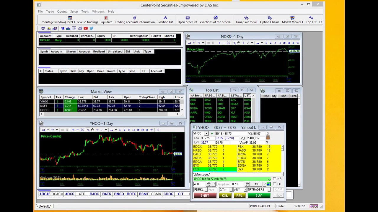Open the line tool dropdown on NDX$ chart

coord(252,43)
